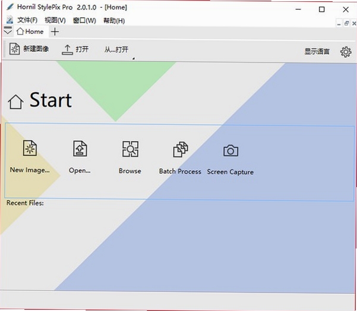
Task: Click the app icon left of 文件(F)
Action: (x=10, y=20)
